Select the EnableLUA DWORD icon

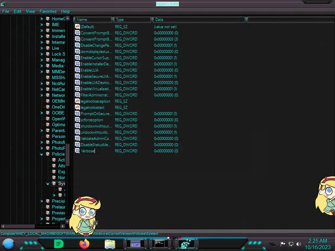77,70
